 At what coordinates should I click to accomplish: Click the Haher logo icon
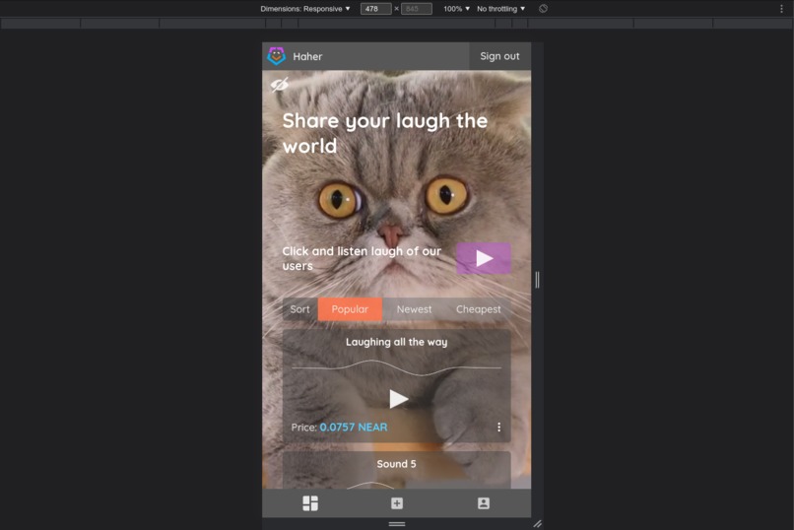point(277,56)
